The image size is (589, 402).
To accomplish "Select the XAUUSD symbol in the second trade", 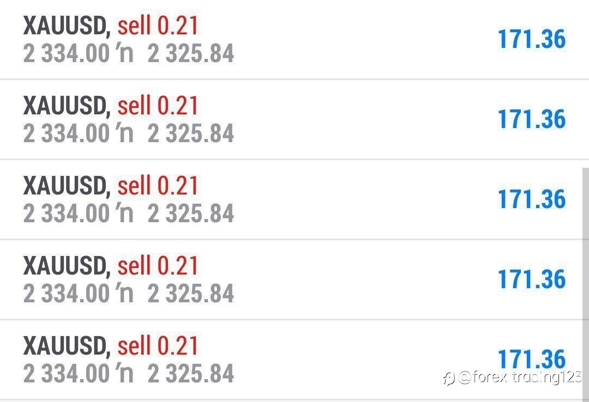I will pyautogui.click(x=67, y=106).
